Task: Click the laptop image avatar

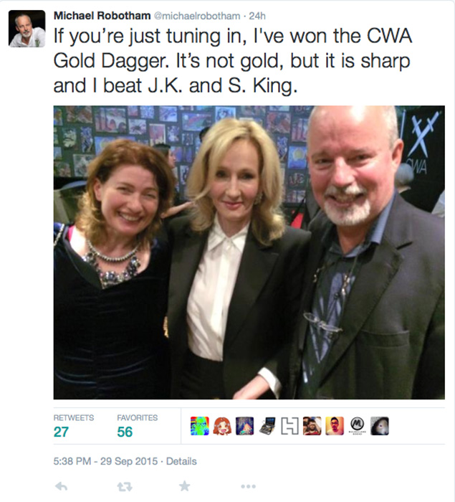Action: (267, 426)
